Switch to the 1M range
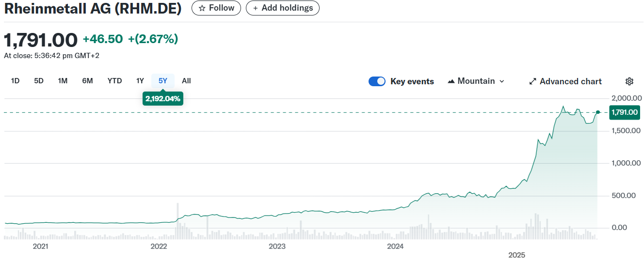 [63, 81]
